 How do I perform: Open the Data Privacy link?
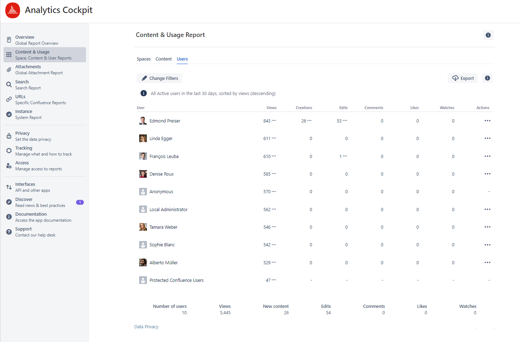click(146, 327)
